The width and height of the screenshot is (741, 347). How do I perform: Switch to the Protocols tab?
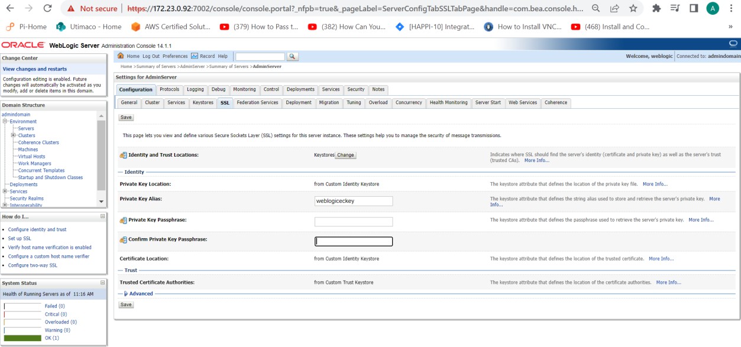point(169,89)
